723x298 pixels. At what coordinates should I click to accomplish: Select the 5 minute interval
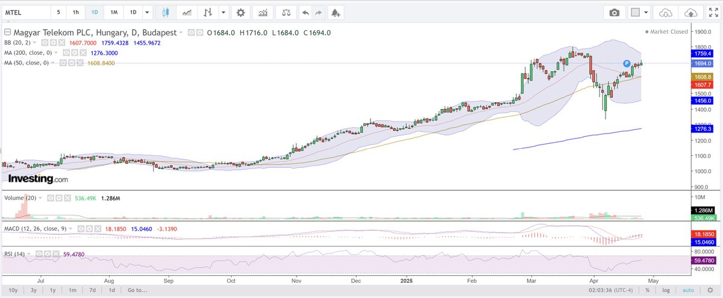pyautogui.click(x=58, y=12)
